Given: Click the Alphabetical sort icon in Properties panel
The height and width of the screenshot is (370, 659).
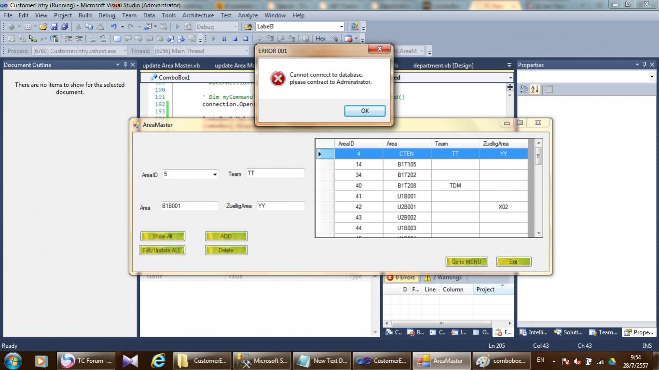Looking at the screenshot, I should 535,89.
